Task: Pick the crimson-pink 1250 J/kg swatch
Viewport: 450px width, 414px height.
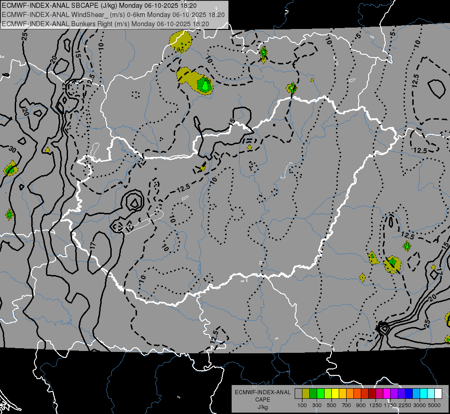Action: coord(379,394)
